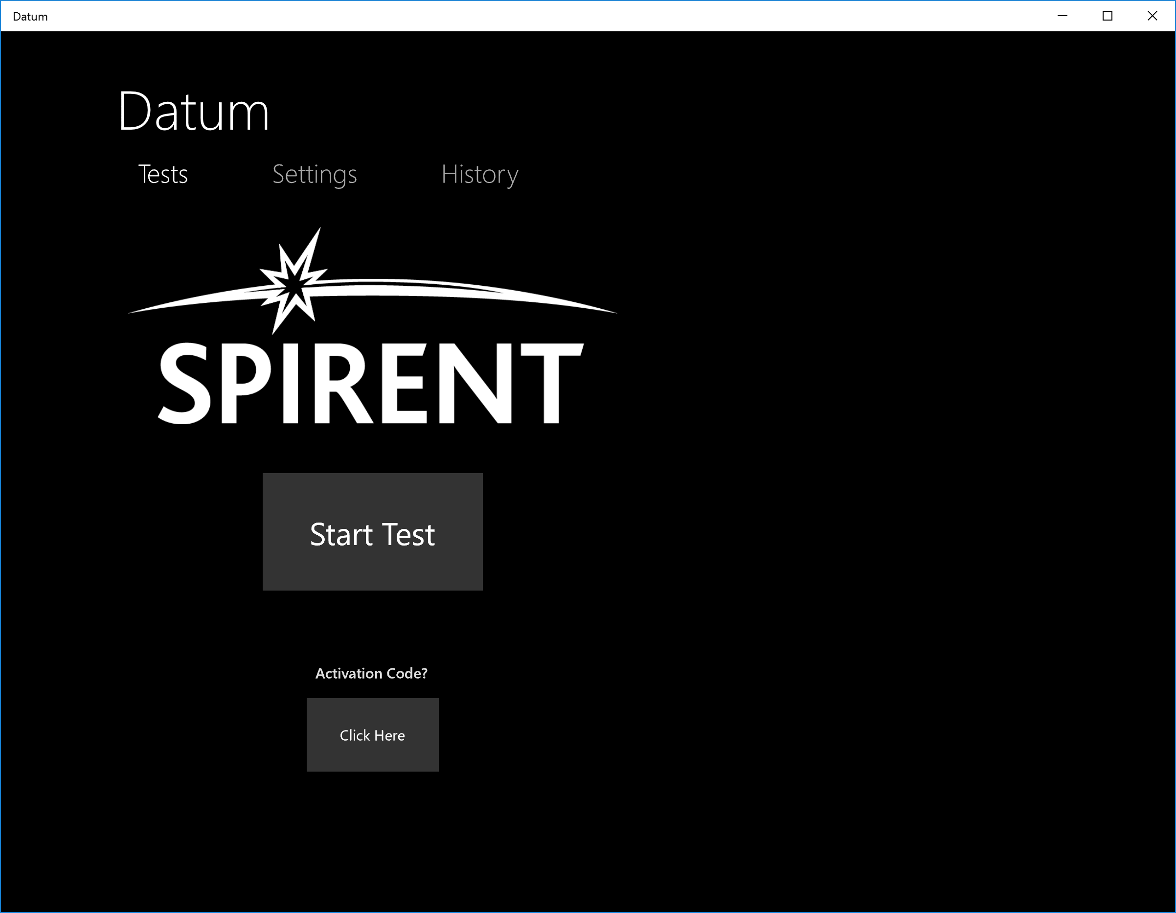The image size is (1176, 913).
Task: Click the starburst icon in Spirent logo
Action: point(294,284)
